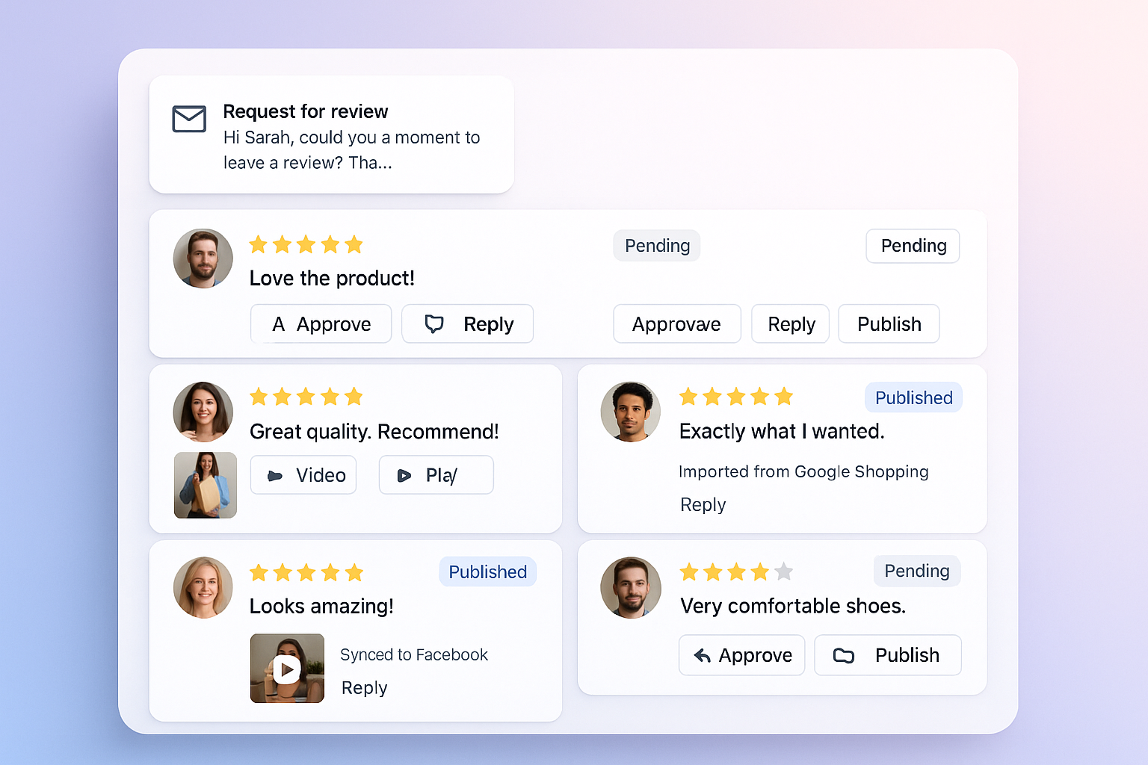This screenshot has width=1148, height=765.
Task: Approve the 'Love the product!' review
Action: (321, 324)
